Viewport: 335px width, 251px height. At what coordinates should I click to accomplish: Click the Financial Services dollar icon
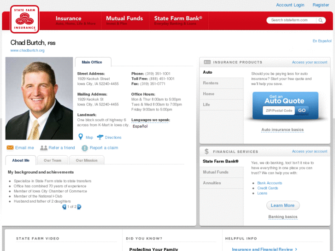[206, 152]
